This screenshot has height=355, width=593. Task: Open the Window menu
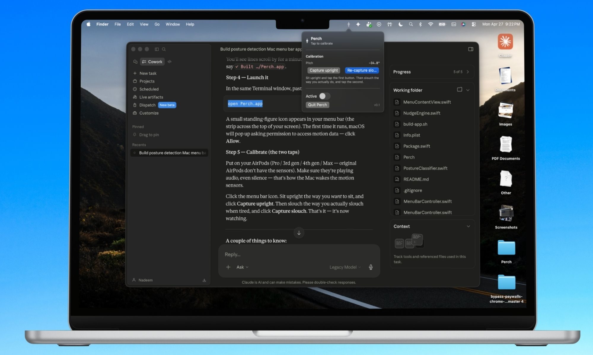pos(173,24)
